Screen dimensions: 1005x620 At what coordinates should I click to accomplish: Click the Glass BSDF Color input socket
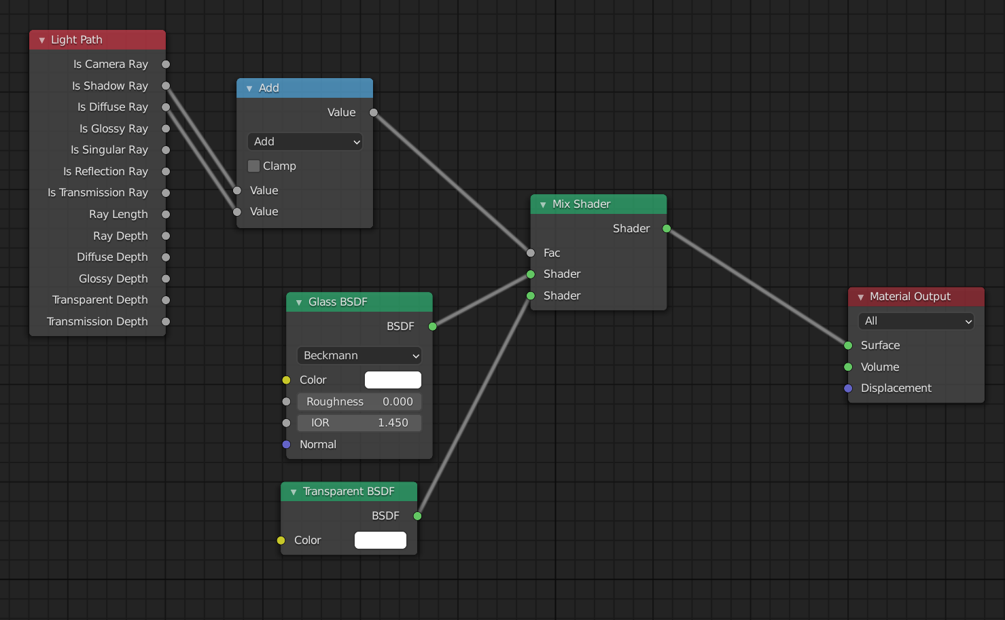pos(286,380)
